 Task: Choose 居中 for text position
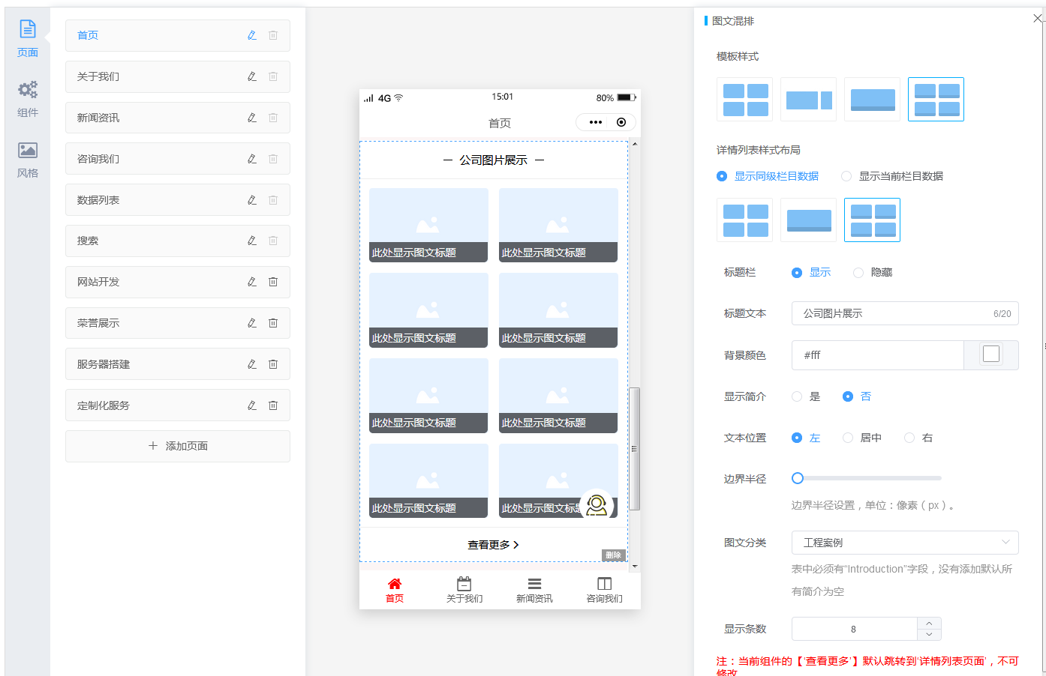click(848, 438)
